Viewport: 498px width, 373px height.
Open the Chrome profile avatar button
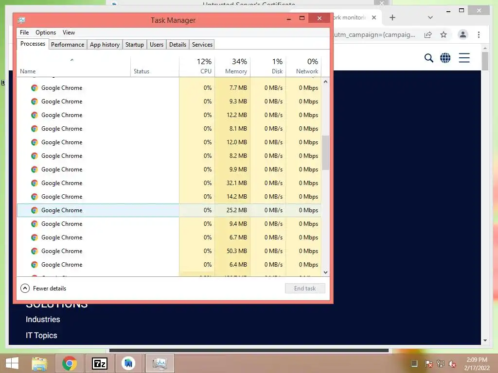coord(463,34)
